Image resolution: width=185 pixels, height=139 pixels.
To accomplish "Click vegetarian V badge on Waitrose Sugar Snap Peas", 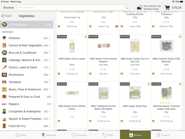I will coord(180,84).
